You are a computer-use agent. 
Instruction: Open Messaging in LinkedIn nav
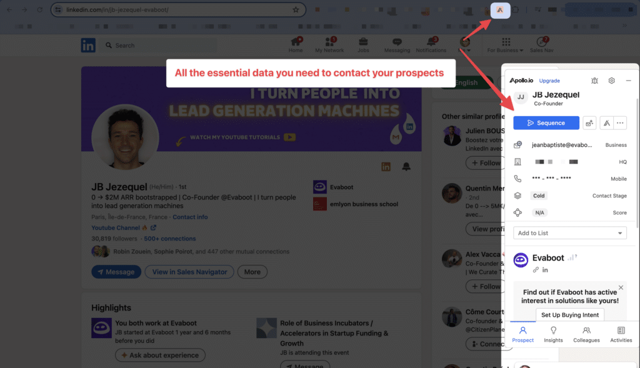click(397, 45)
